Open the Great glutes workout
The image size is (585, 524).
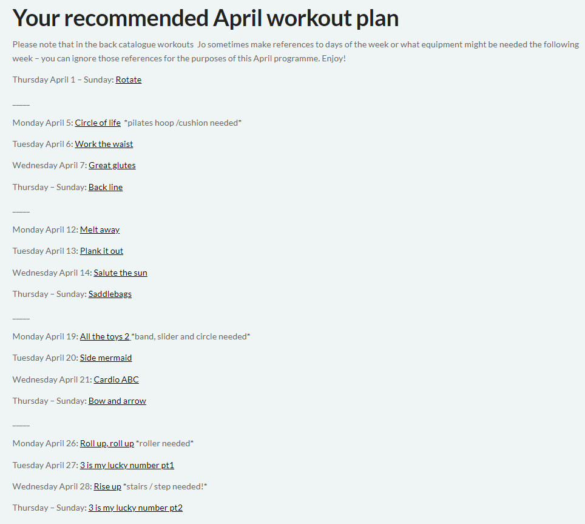[x=112, y=165]
